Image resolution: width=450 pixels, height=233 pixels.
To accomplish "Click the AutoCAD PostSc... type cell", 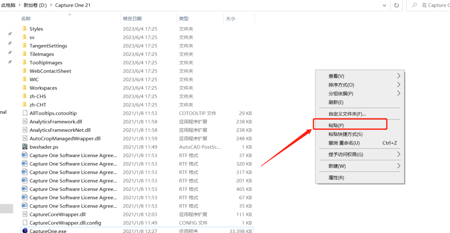I will click(x=200, y=147).
